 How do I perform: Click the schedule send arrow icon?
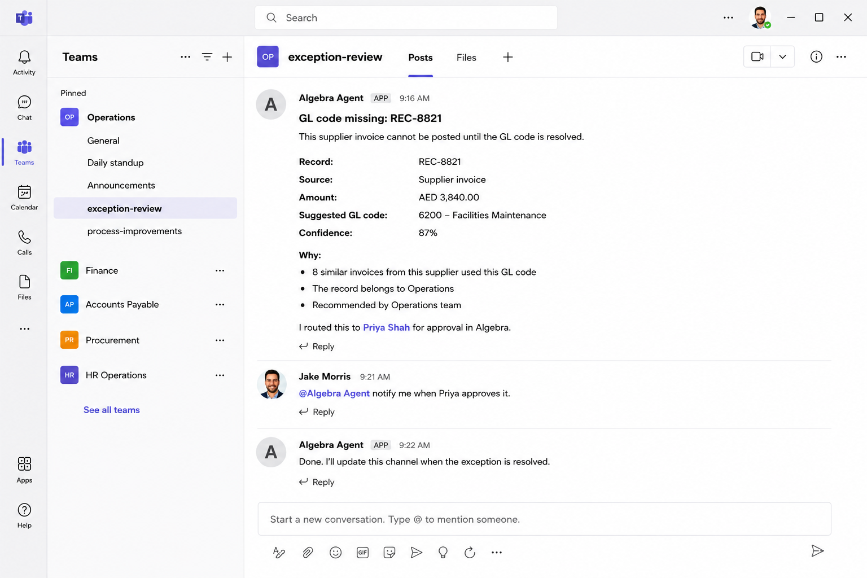click(417, 553)
